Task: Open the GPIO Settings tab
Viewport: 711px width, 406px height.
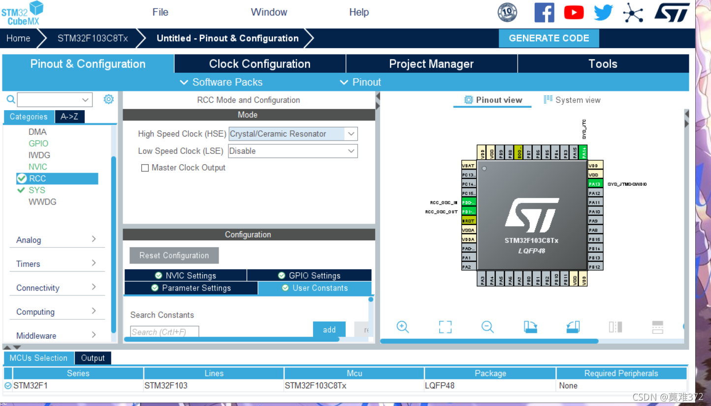Action: click(309, 275)
